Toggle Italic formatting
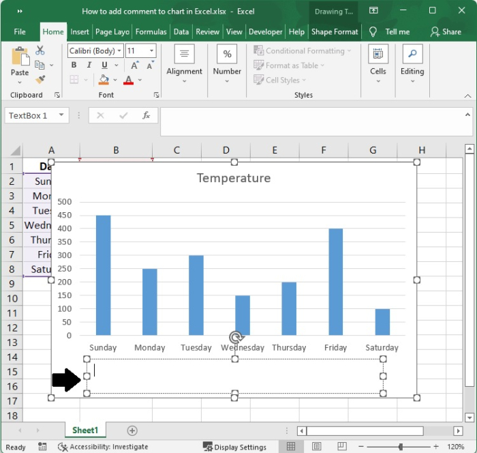 point(89,65)
